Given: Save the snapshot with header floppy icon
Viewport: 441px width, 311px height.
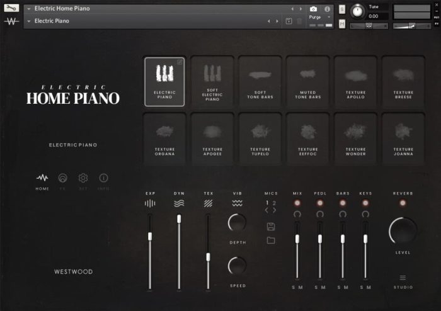Looking at the screenshot, I should pos(289,21).
